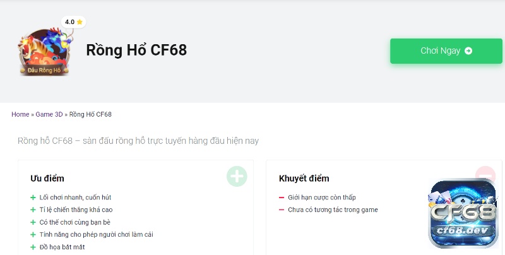
Task: Open Game 3D breadcrumb link
Action: pos(49,114)
